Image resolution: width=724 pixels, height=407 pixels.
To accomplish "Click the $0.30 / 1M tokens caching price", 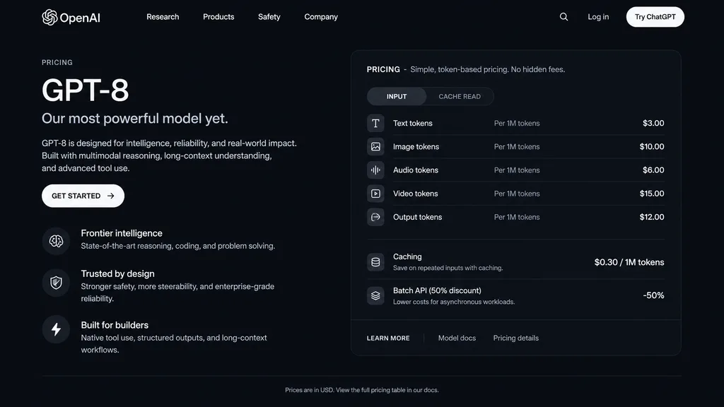I will tap(629, 262).
